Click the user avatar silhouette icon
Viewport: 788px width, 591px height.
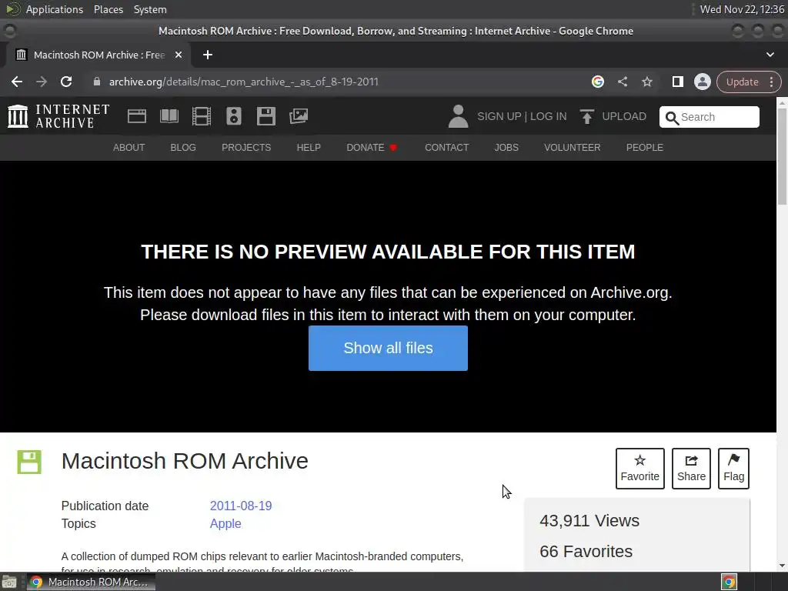pyautogui.click(x=458, y=116)
